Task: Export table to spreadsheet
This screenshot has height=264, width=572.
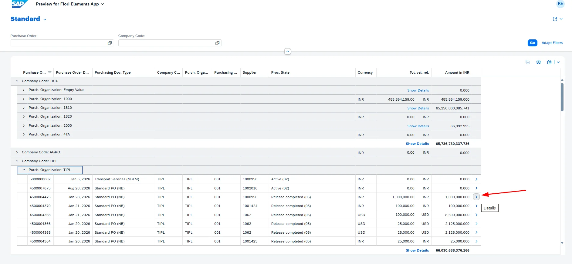Action: point(549,62)
